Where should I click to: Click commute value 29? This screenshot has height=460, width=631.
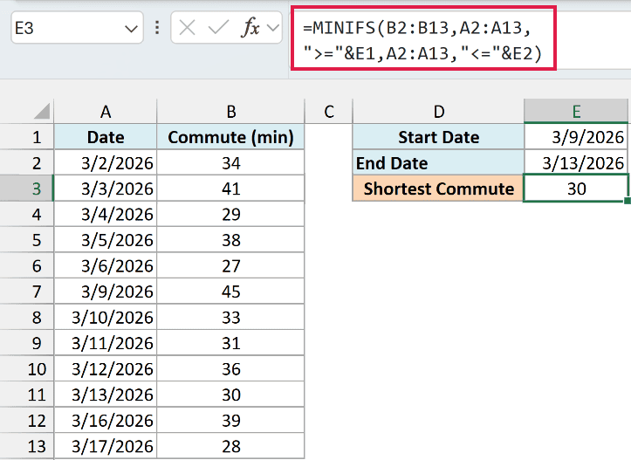coord(231,215)
